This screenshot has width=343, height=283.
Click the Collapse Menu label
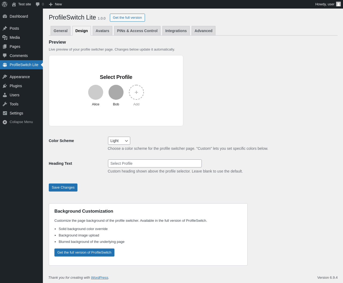click(21, 122)
